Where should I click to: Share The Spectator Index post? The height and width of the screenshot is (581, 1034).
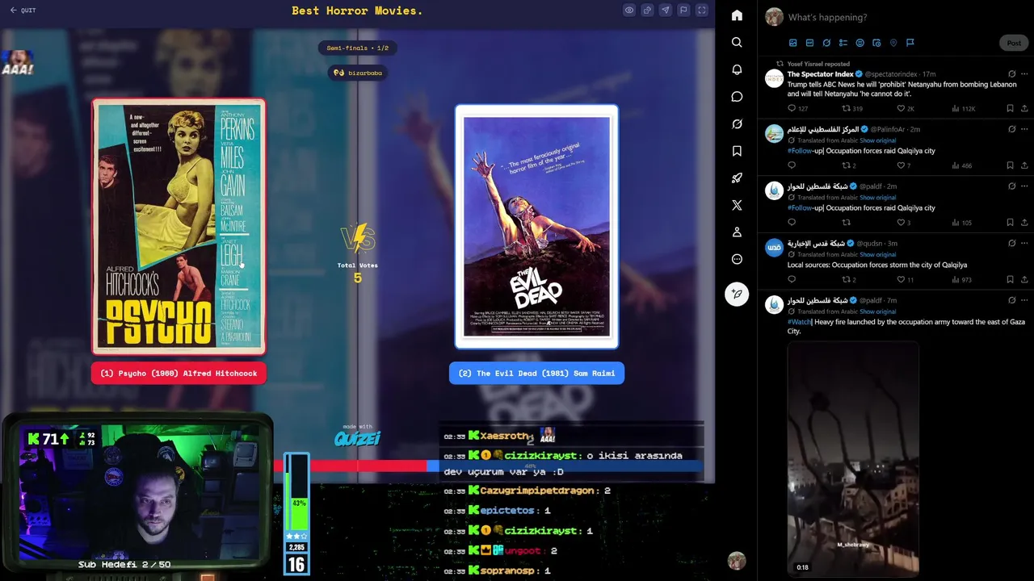click(x=1025, y=108)
